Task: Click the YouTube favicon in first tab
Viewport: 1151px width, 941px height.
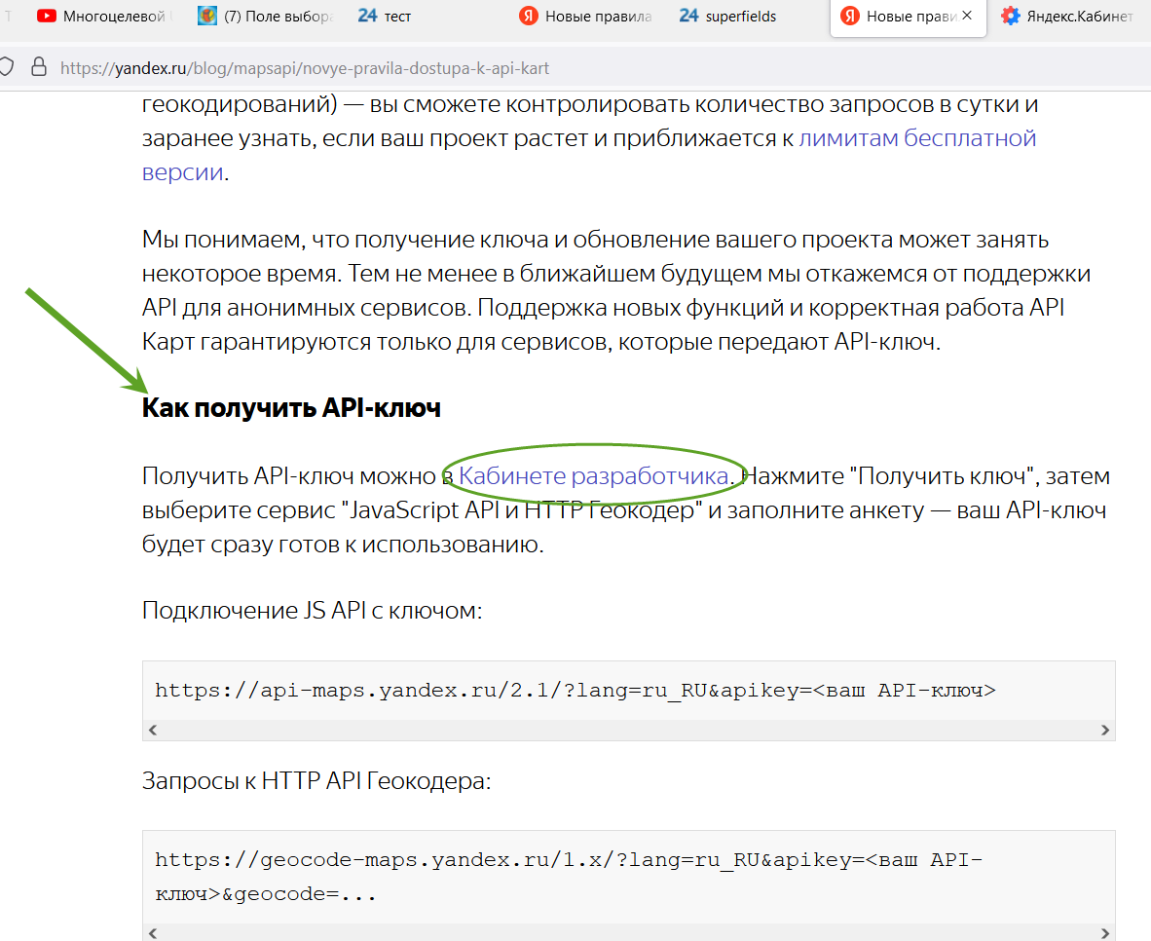Action: coord(46,16)
